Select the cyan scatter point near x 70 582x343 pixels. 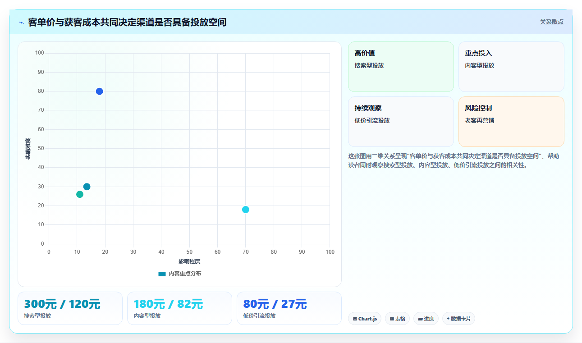246,210
